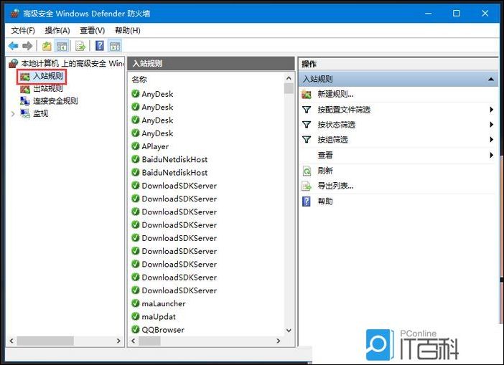
Task: Click the Up one level folder icon
Action: [x=47, y=46]
